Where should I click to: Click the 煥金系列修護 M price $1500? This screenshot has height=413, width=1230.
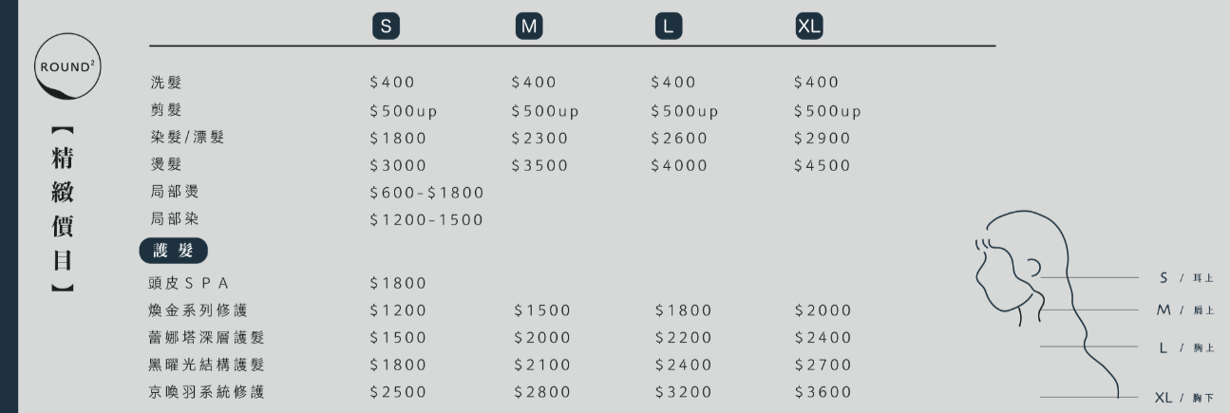coord(542,310)
